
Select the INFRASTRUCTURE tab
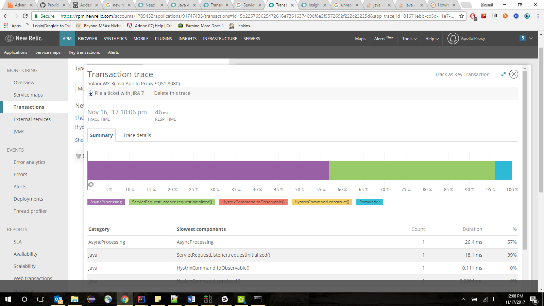[x=220, y=38]
